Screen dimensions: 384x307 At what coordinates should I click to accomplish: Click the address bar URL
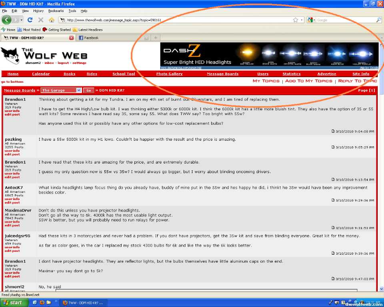[114, 20]
